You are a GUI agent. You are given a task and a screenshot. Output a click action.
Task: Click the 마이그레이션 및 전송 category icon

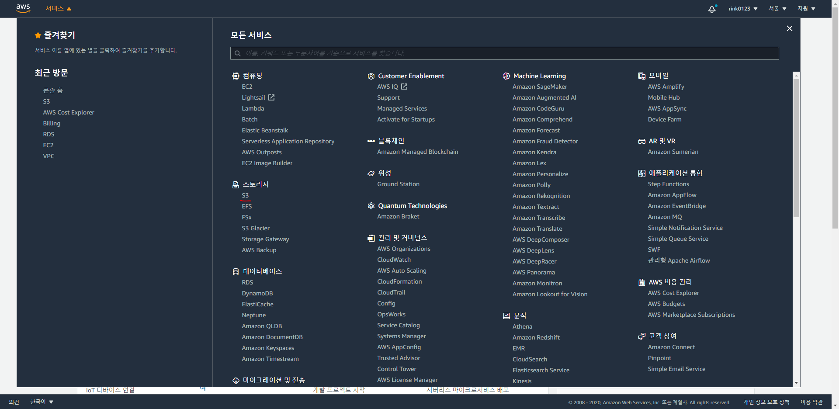(x=236, y=381)
